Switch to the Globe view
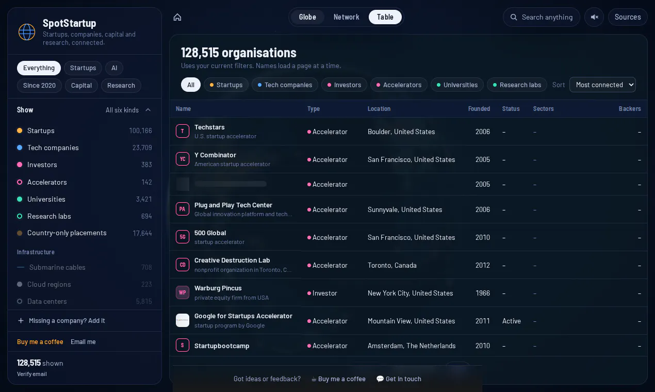The height and width of the screenshot is (392, 655). [x=307, y=17]
